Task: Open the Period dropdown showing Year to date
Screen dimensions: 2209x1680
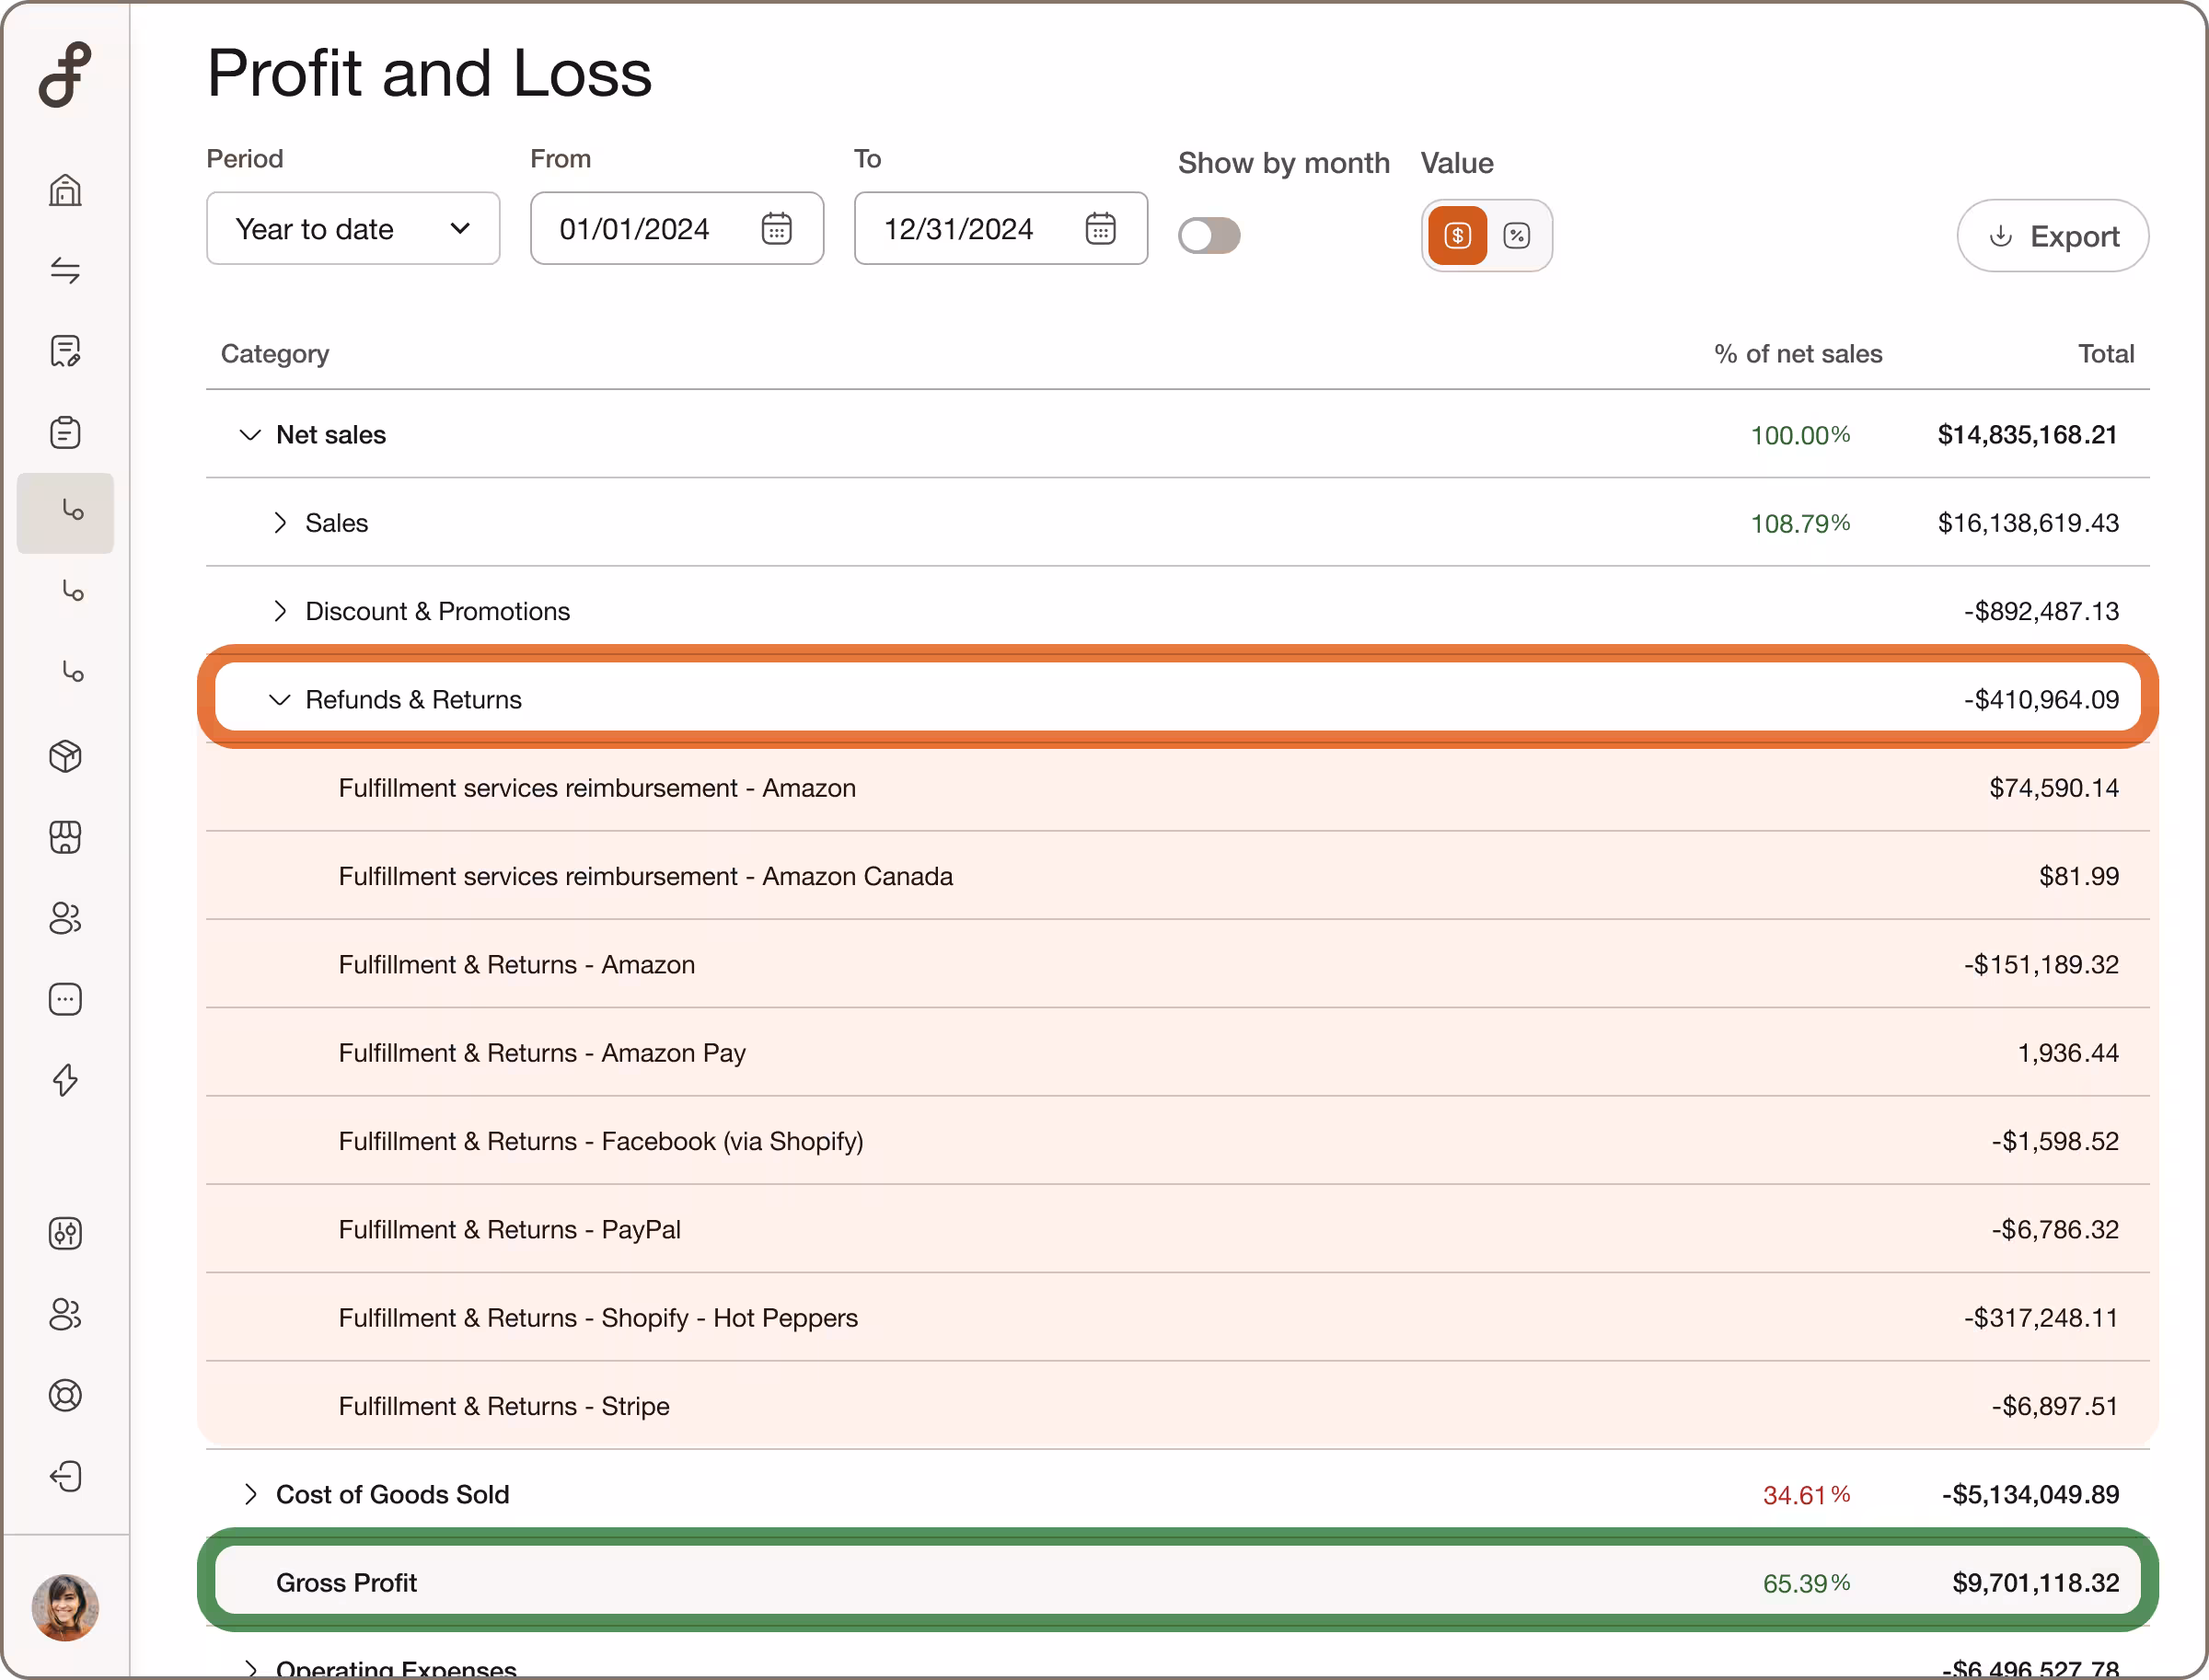Action: [353, 229]
